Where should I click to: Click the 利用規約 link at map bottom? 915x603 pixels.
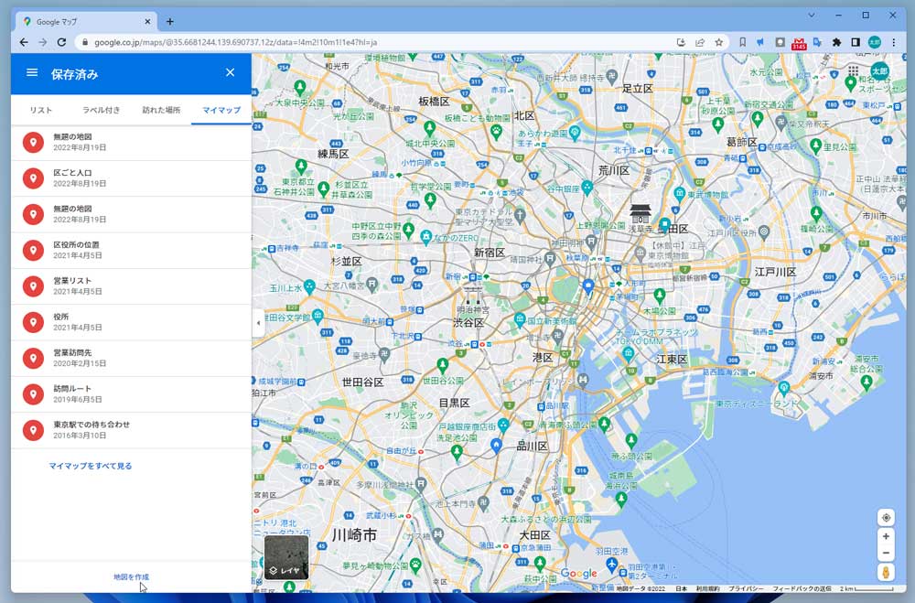point(707,588)
